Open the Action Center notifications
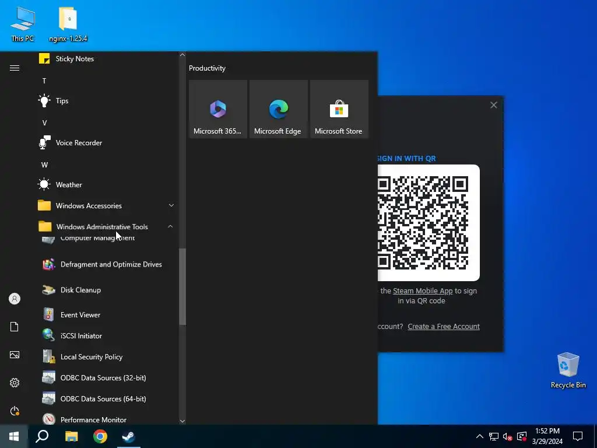Viewport: 597px width, 448px height. point(578,436)
